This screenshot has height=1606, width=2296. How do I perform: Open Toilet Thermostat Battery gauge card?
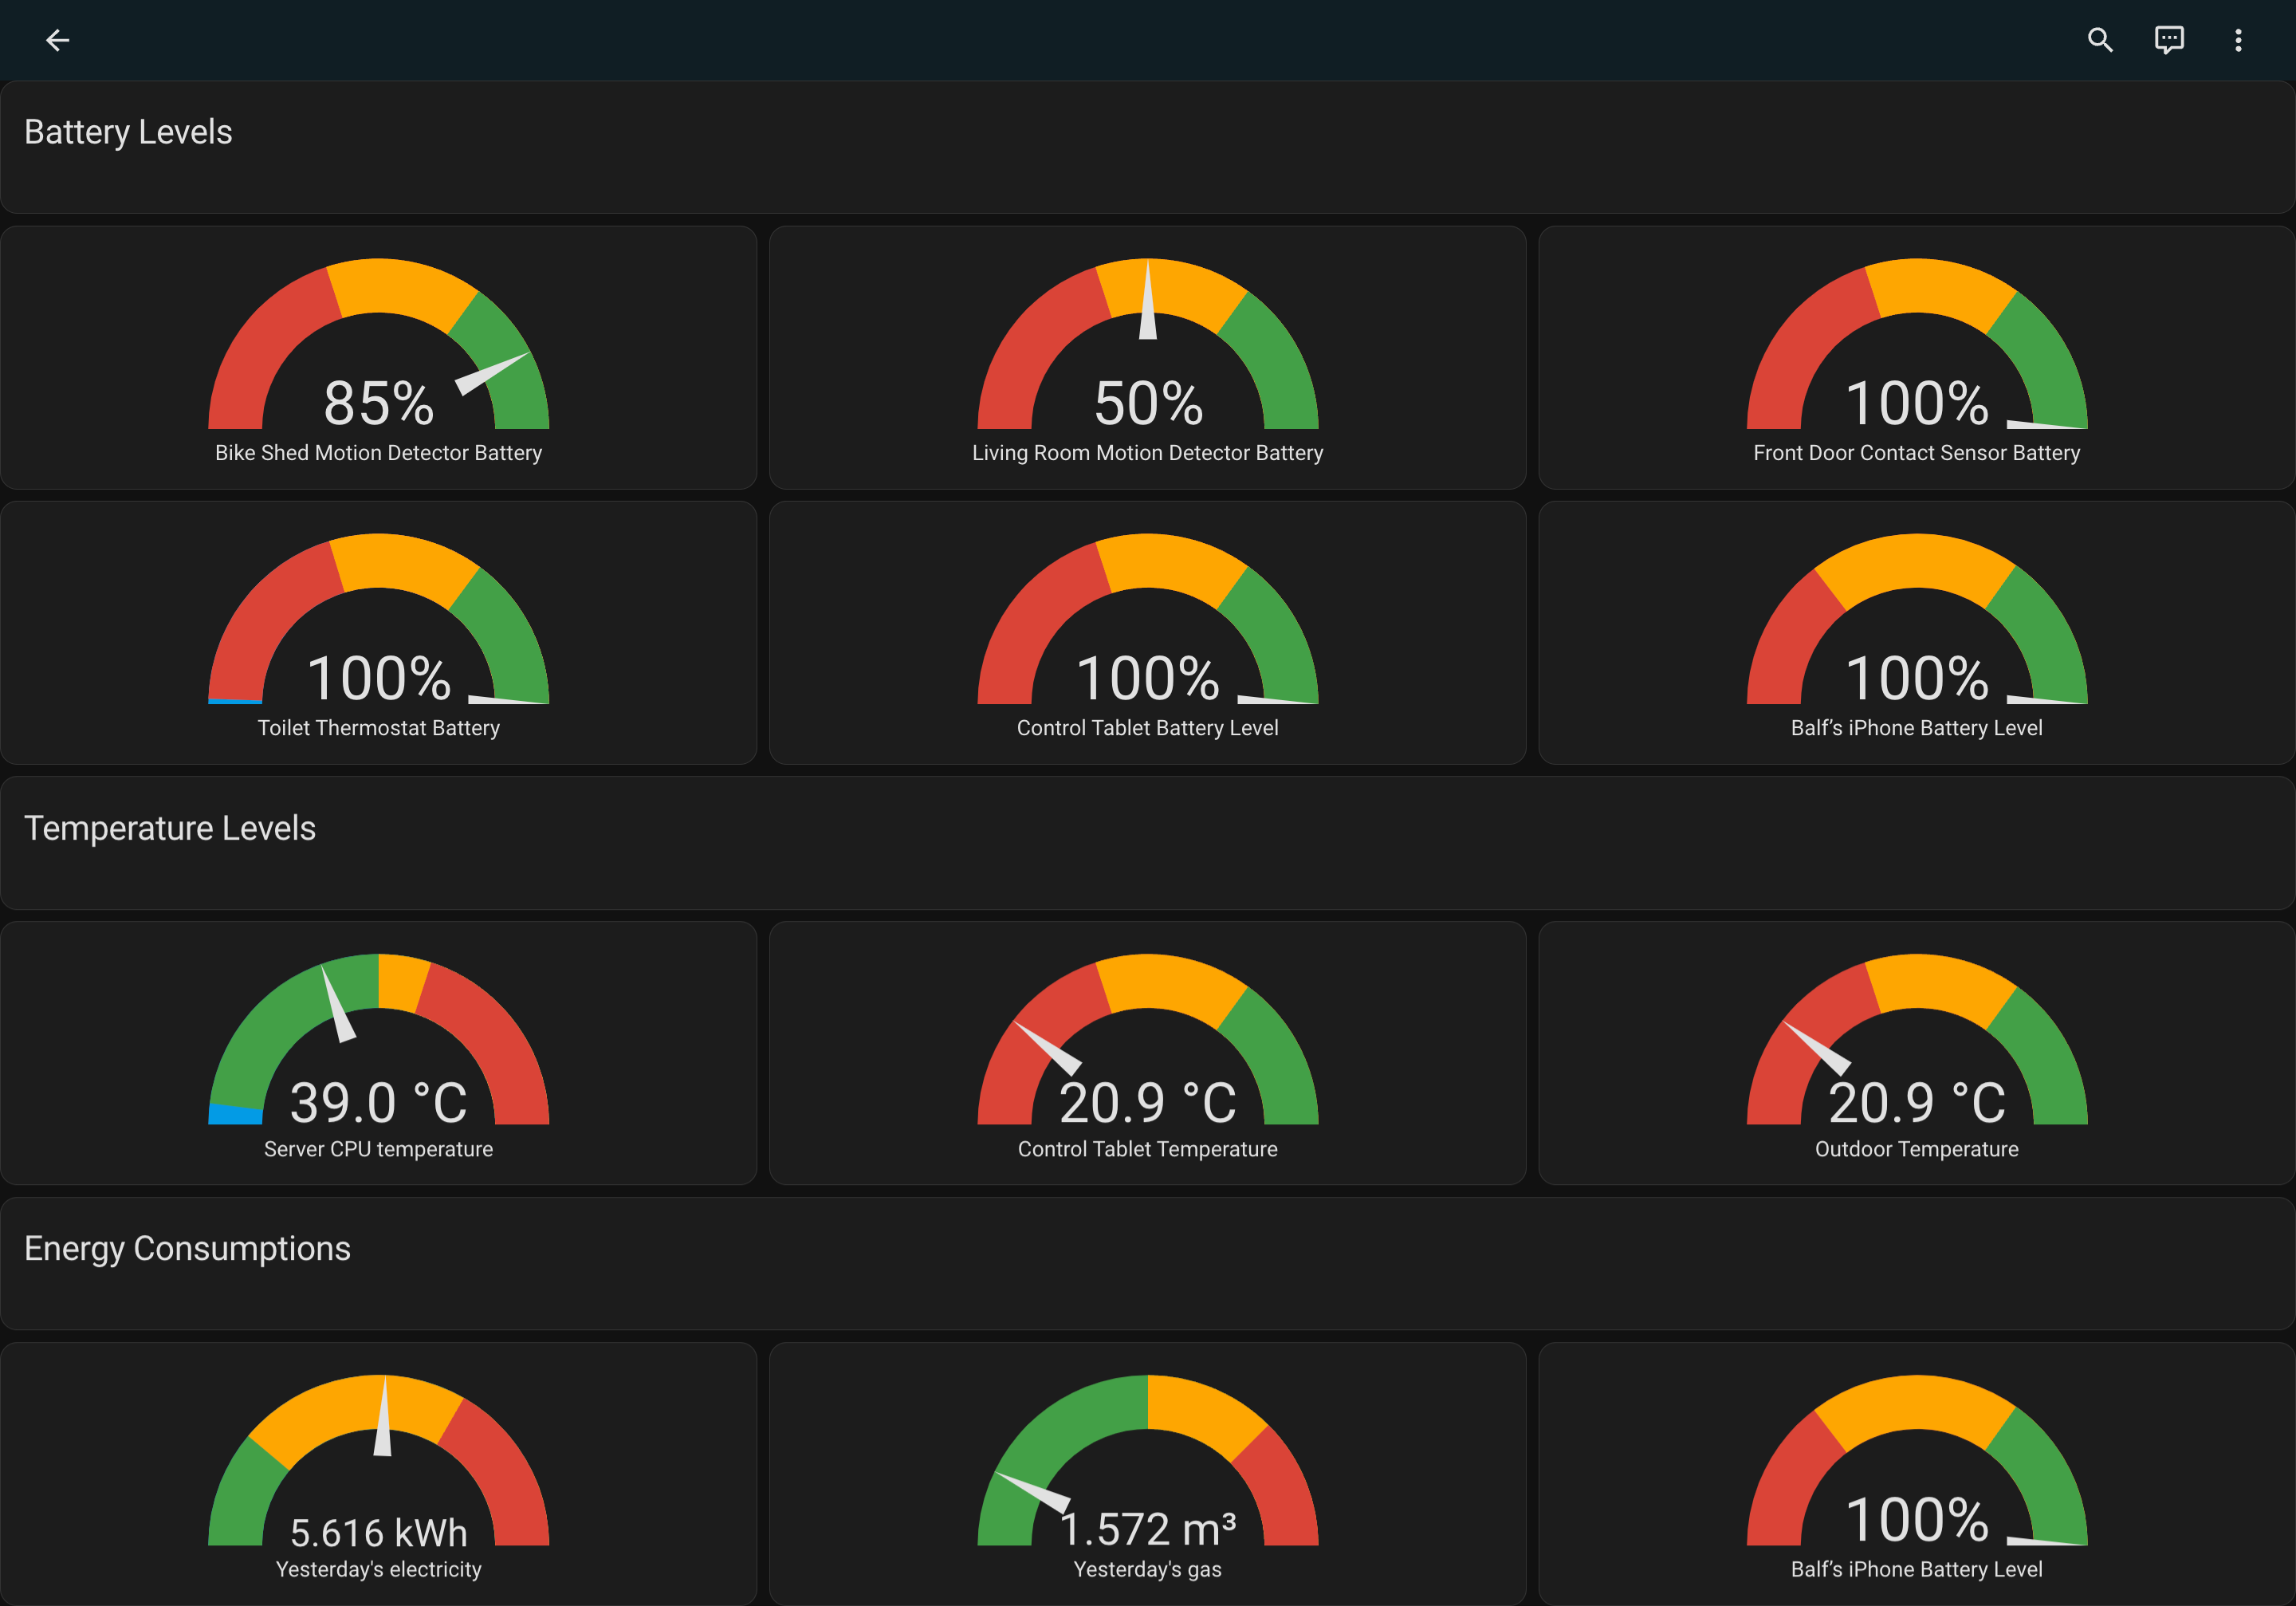378,632
